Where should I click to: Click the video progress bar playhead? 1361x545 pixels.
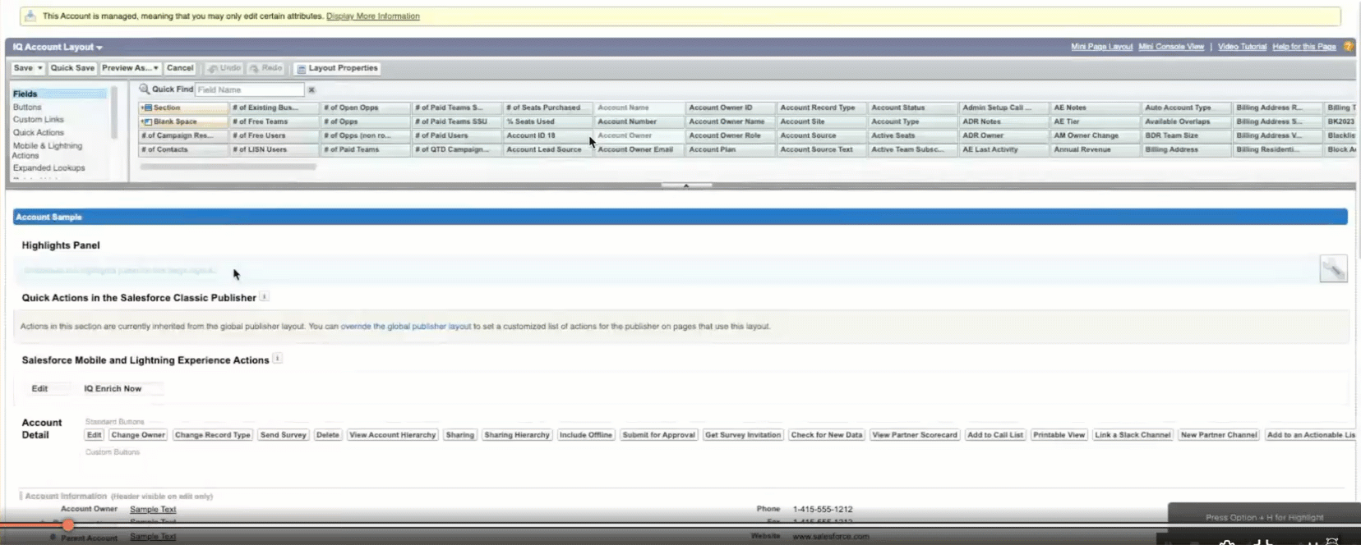click(x=67, y=524)
